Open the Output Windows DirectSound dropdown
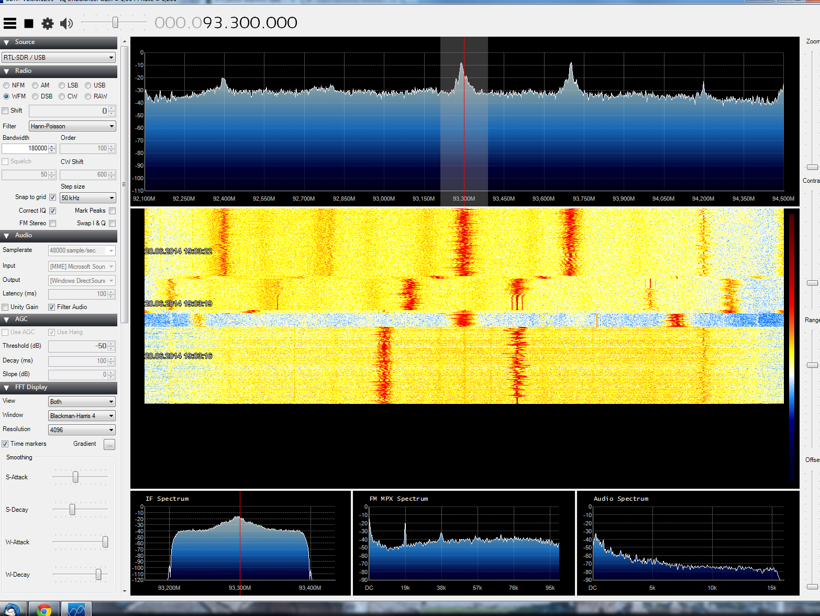820x616 pixels. 82,281
